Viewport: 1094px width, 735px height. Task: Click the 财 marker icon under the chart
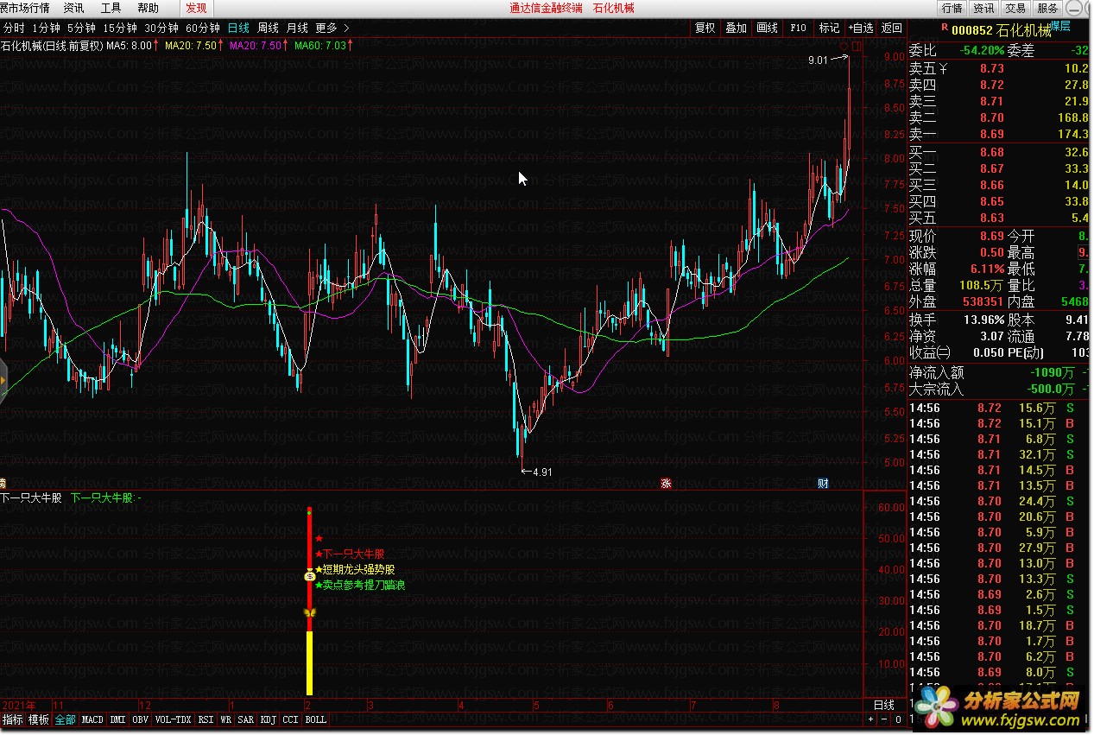pyautogui.click(x=823, y=483)
